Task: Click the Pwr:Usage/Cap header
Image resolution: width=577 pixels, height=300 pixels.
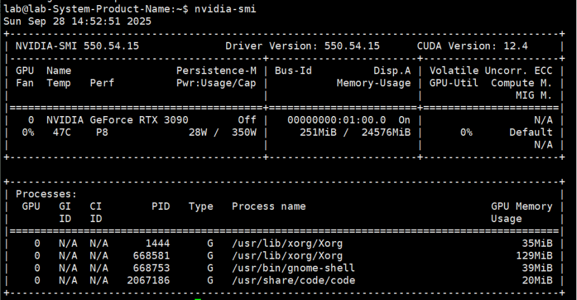Action: 216,83
